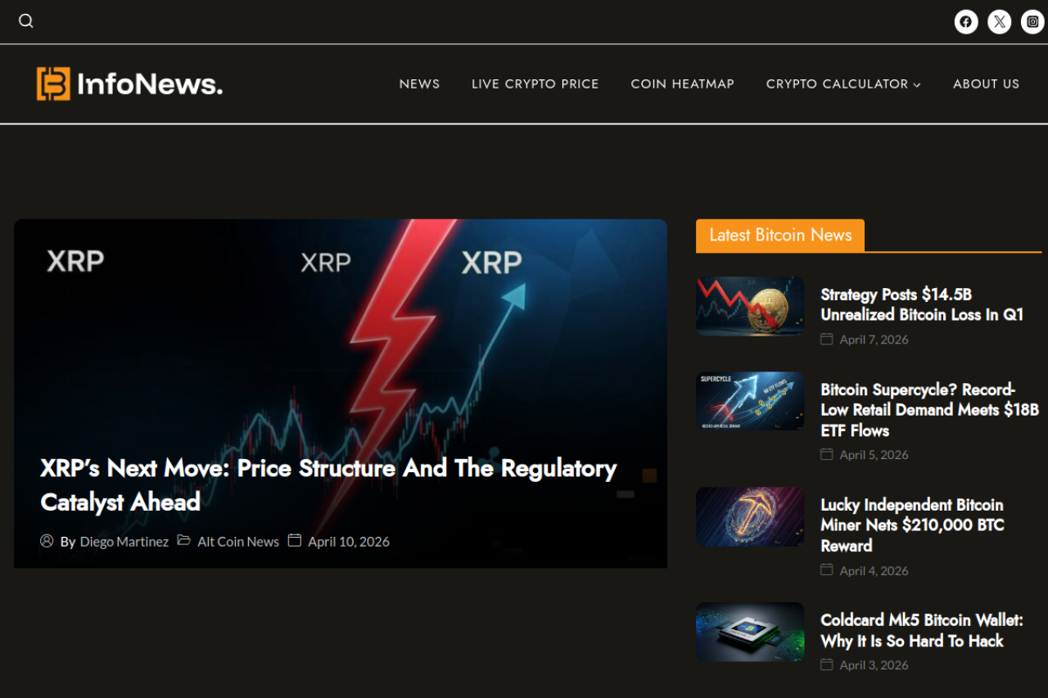Click the April 10, 2026 date text
1048x698 pixels.
pyautogui.click(x=349, y=542)
